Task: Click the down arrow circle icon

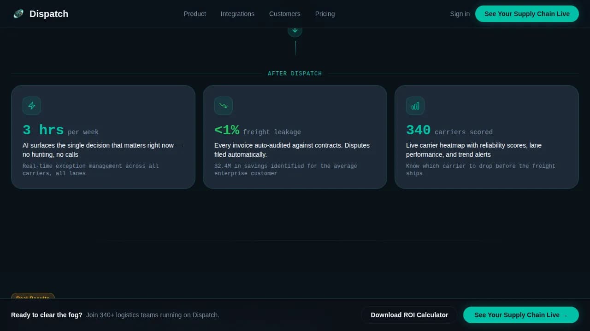Action: [x=295, y=31]
